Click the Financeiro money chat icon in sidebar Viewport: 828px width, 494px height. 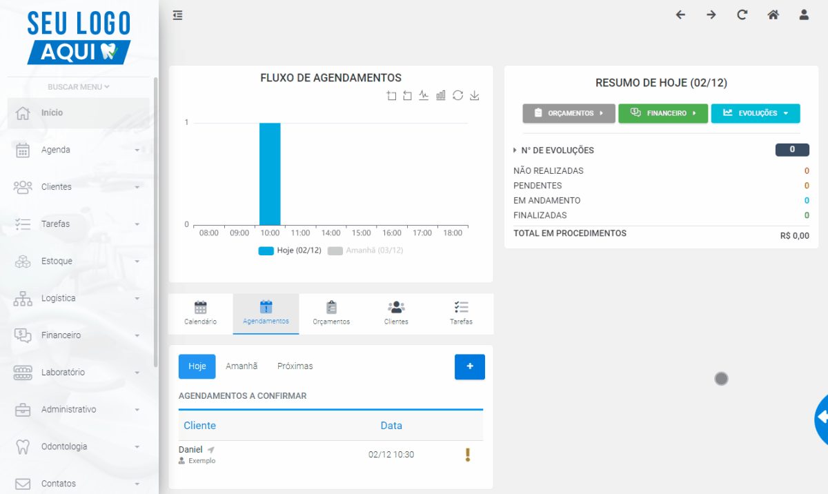point(23,335)
